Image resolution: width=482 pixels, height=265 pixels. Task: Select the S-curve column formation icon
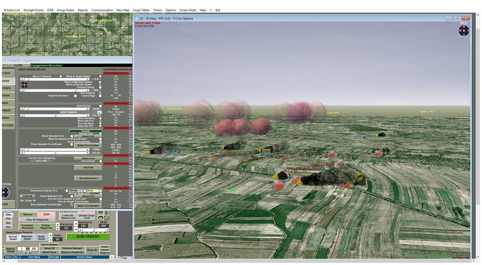coord(106,212)
